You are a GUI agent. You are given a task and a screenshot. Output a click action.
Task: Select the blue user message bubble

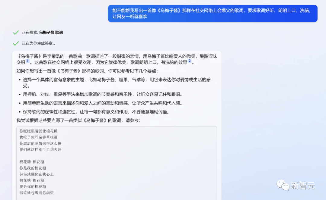(213, 14)
